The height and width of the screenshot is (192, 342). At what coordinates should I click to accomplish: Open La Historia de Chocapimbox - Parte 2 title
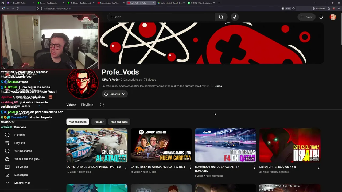[94, 167]
